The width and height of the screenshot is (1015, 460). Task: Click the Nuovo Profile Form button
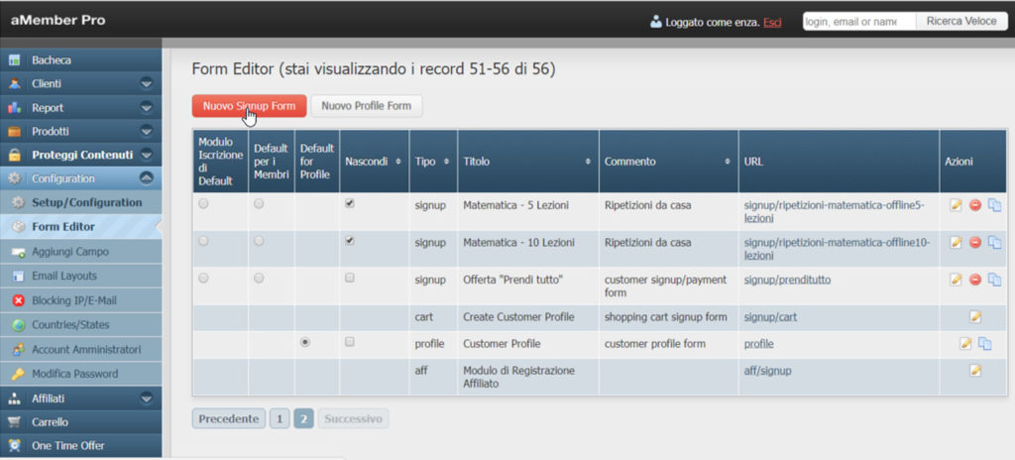[367, 105]
